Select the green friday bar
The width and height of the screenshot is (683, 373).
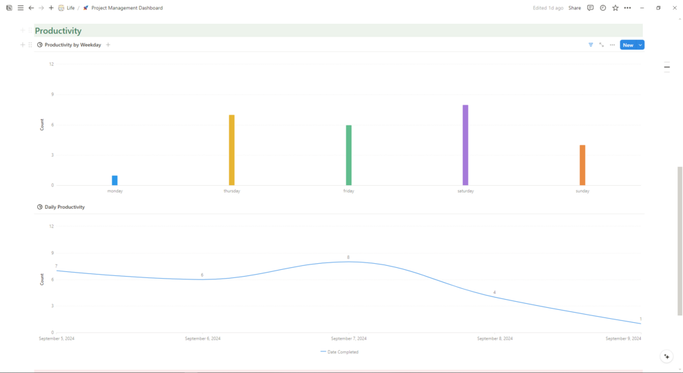(x=349, y=155)
